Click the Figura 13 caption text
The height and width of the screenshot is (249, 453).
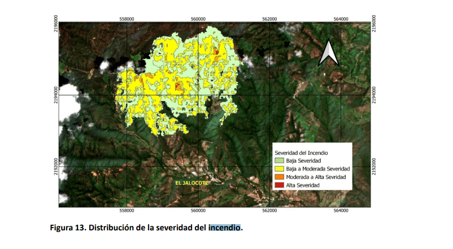67,228
